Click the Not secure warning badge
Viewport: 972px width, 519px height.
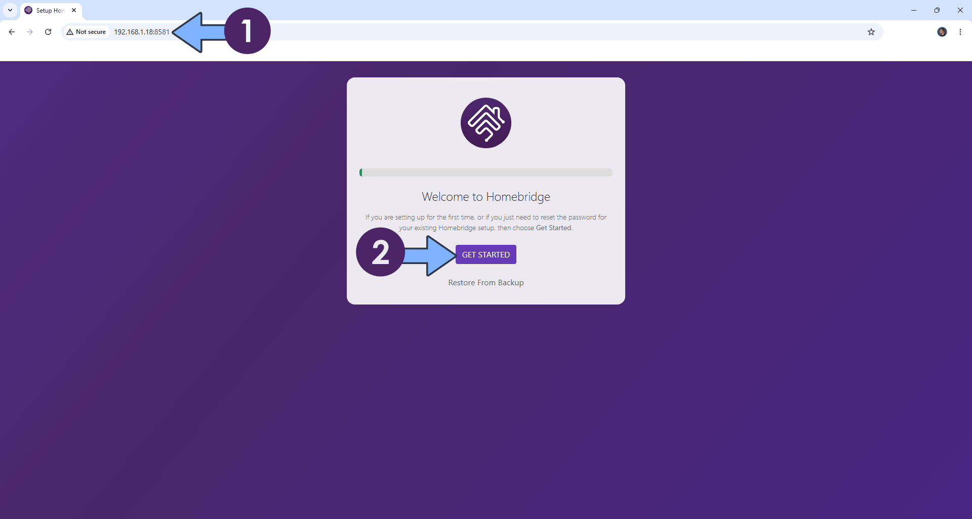pos(86,32)
